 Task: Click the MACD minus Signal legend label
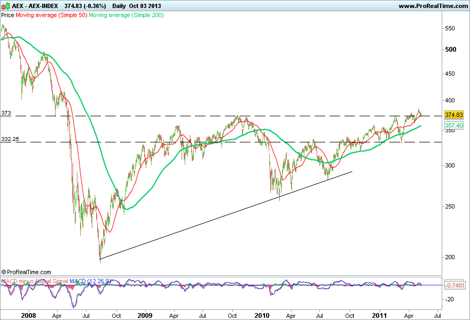[26, 281]
